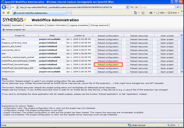Open the Extras menu

(173, 13)
